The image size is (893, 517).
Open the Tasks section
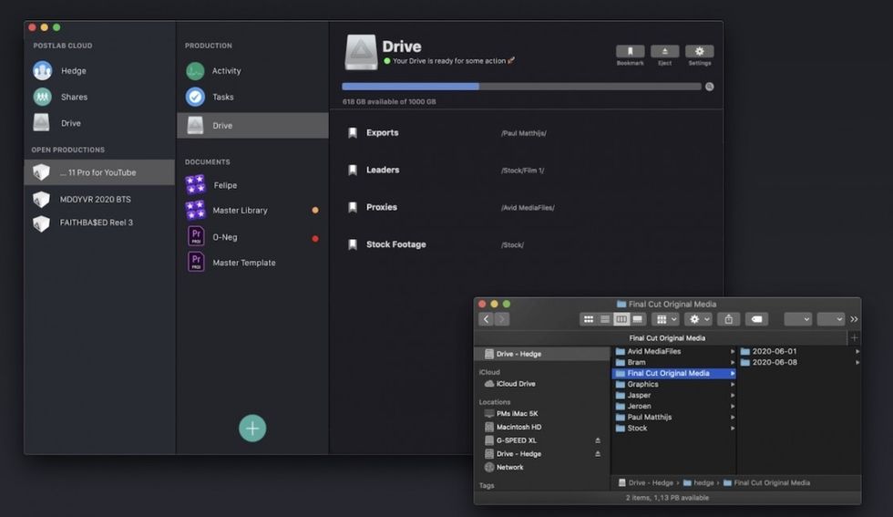click(x=222, y=97)
